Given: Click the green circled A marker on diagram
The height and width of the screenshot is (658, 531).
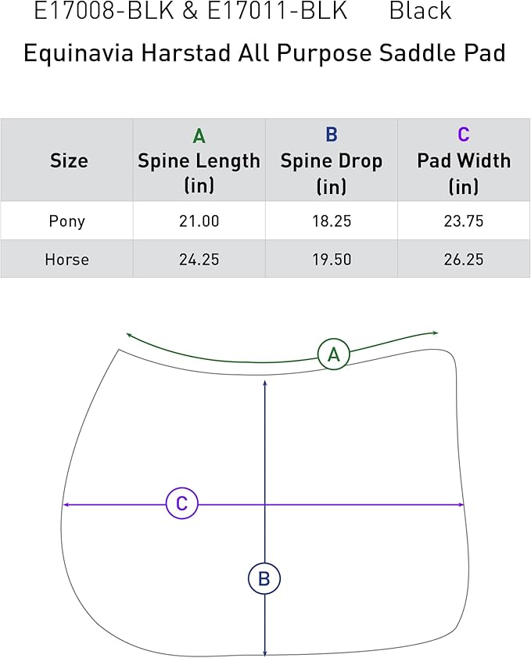Looking at the screenshot, I should click(334, 354).
